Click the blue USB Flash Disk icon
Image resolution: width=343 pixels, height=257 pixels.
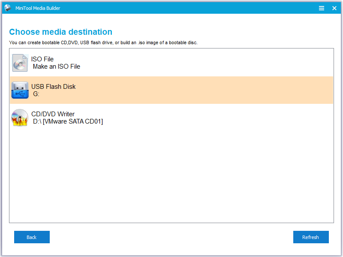[x=20, y=90]
